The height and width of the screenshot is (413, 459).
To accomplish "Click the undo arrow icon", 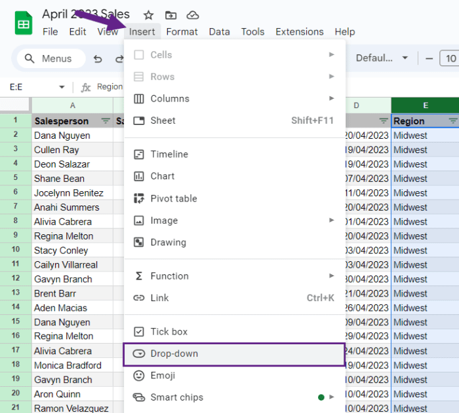I will [98, 59].
